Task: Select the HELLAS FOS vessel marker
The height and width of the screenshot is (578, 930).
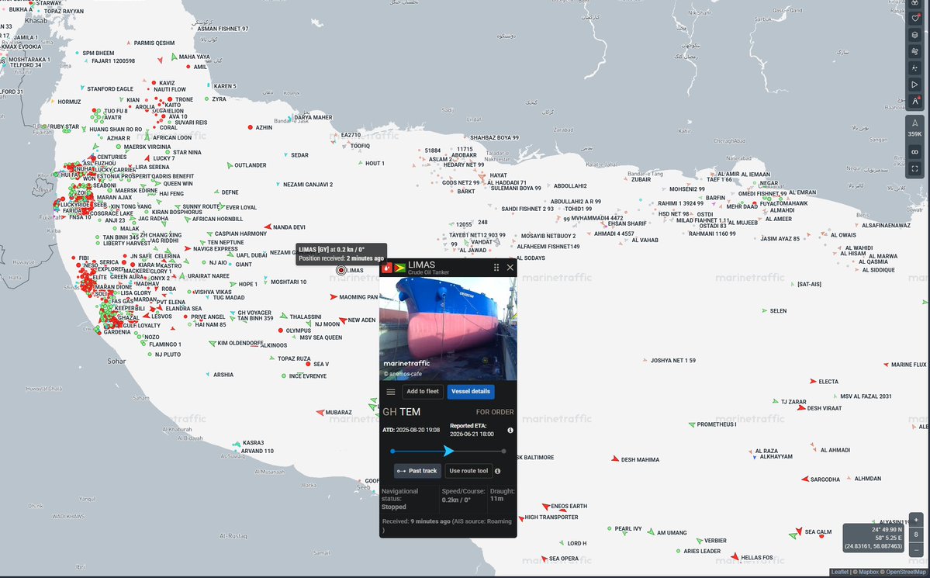Action: (x=735, y=556)
